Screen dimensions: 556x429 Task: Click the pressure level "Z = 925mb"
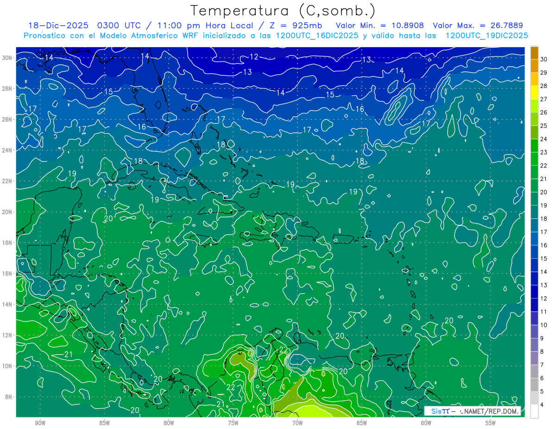(295, 25)
